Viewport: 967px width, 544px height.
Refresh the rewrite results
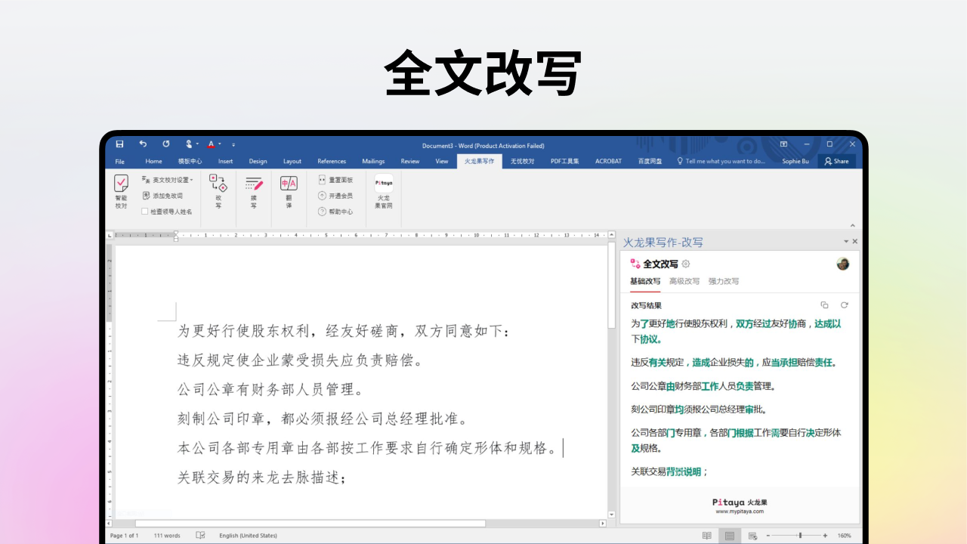843,305
